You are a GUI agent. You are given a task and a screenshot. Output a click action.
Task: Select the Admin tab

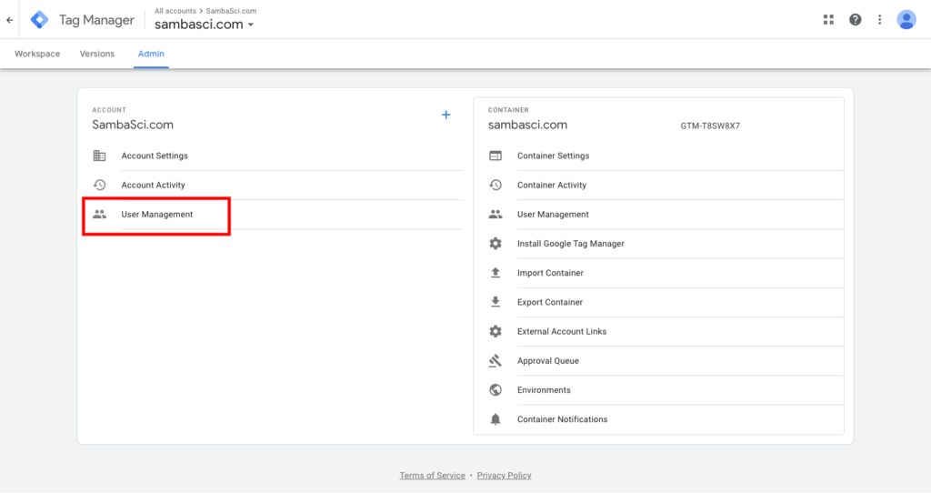151,54
